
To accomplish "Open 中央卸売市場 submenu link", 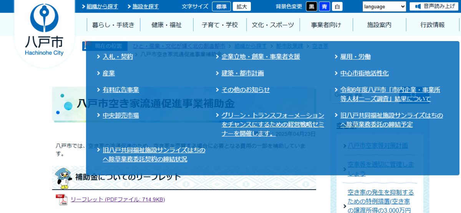I will pos(121,115).
